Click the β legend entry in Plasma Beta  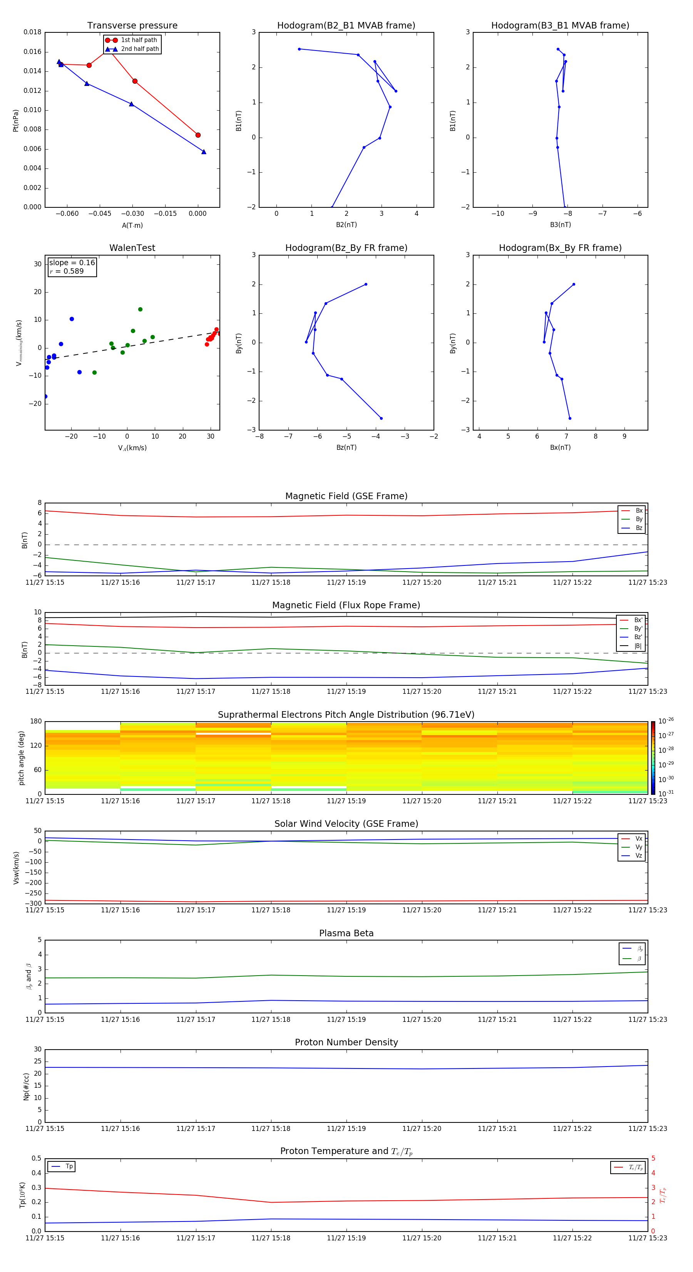click(x=632, y=959)
